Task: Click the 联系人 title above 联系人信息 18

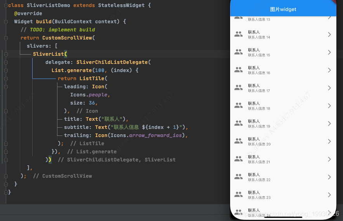Action: pos(254,104)
